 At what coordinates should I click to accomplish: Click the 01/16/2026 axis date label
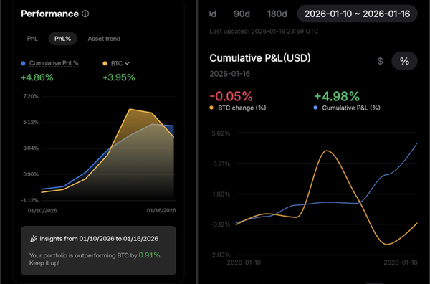point(161,210)
